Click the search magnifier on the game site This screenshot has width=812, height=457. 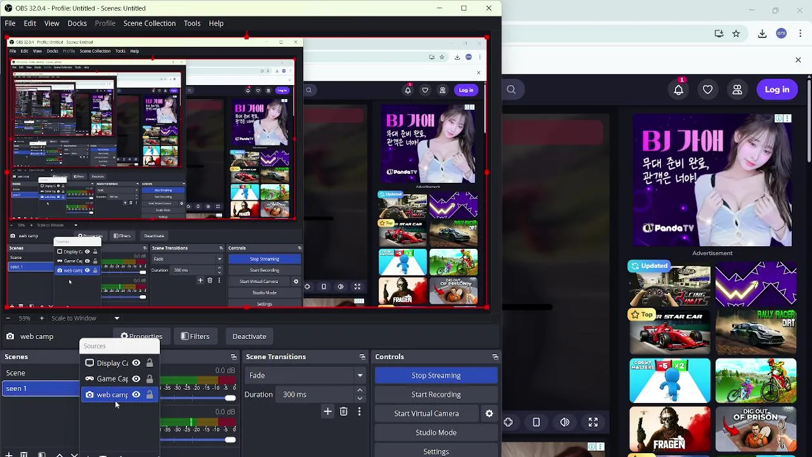tap(511, 89)
